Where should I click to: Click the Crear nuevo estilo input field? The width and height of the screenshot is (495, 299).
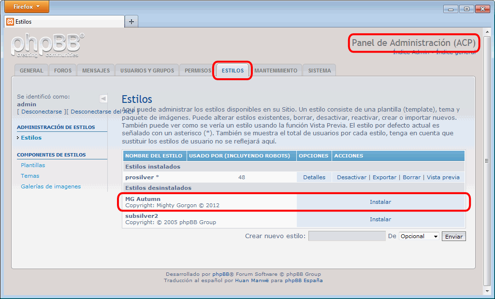347,236
